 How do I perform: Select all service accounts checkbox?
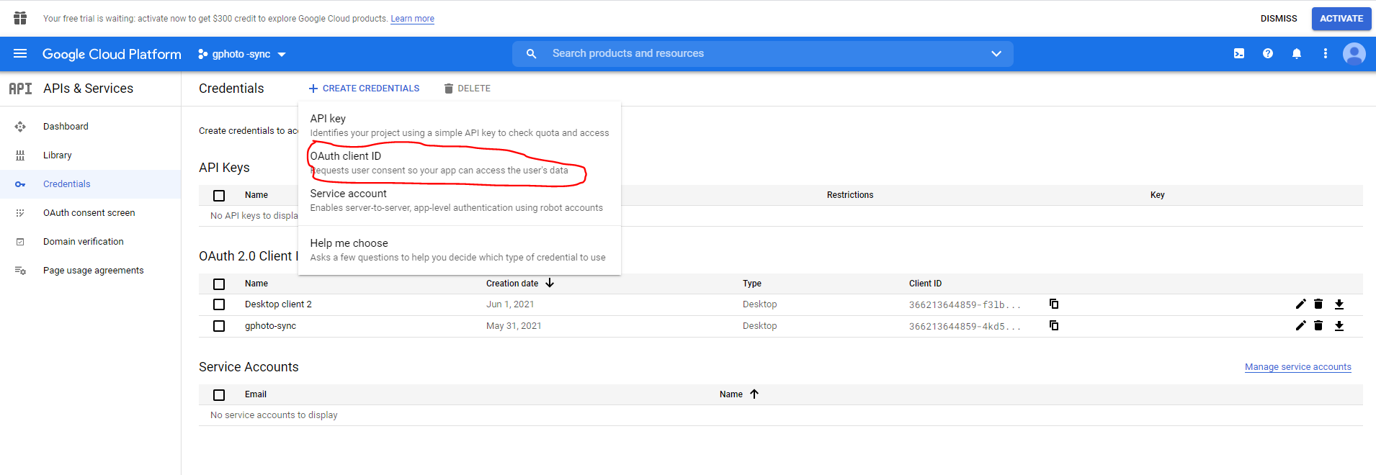219,395
